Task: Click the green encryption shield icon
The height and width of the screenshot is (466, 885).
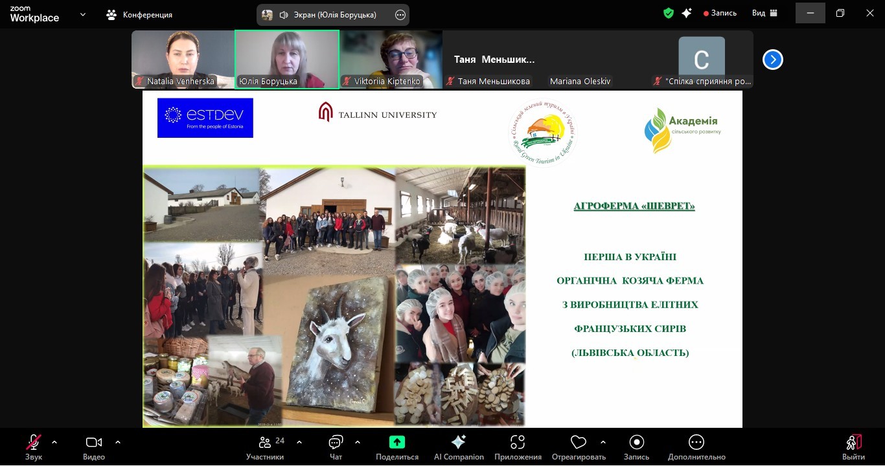Action: [669, 13]
